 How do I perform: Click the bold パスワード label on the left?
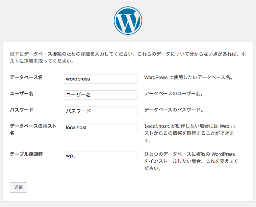pos(22,110)
